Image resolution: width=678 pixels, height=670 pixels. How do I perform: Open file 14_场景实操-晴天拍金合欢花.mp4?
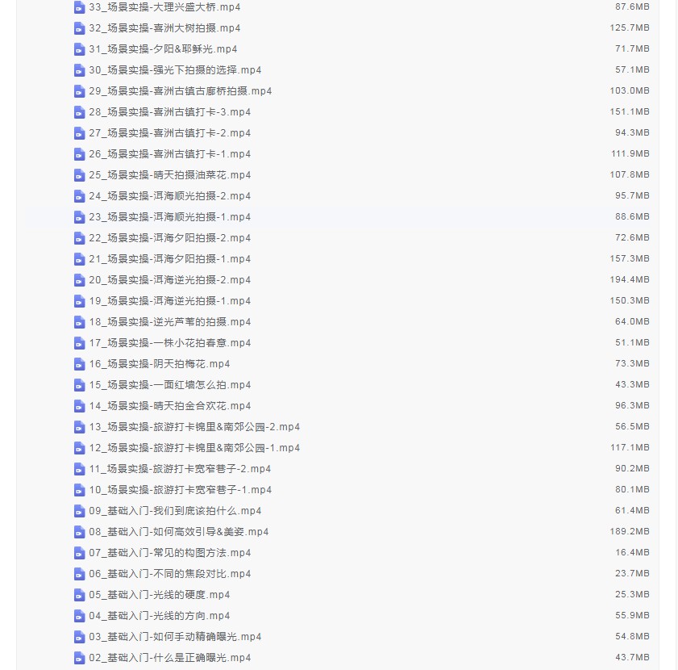click(x=170, y=406)
